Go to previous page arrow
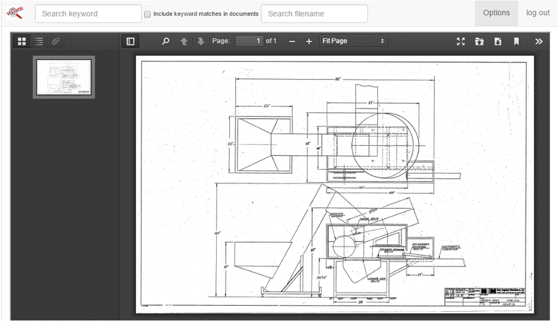This screenshot has width=558, height=321. (x=184, y=41)
